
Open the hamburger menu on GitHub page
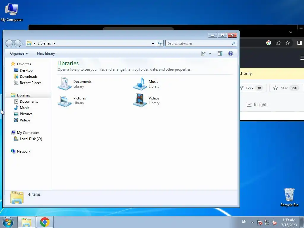click(x=302, y=58)
